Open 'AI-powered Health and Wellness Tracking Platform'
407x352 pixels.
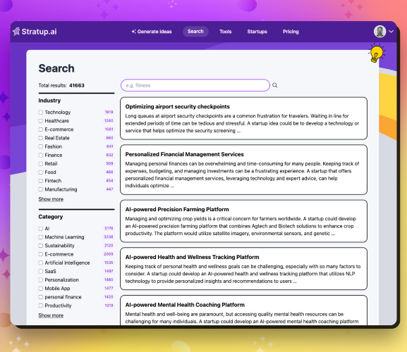click(x=243, y=269)
